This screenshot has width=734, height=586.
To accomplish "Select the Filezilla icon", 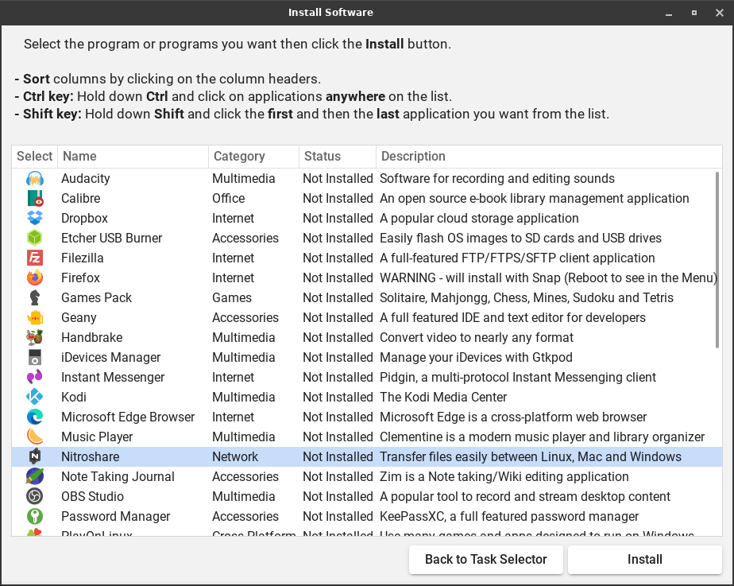I will click(35, 258).
